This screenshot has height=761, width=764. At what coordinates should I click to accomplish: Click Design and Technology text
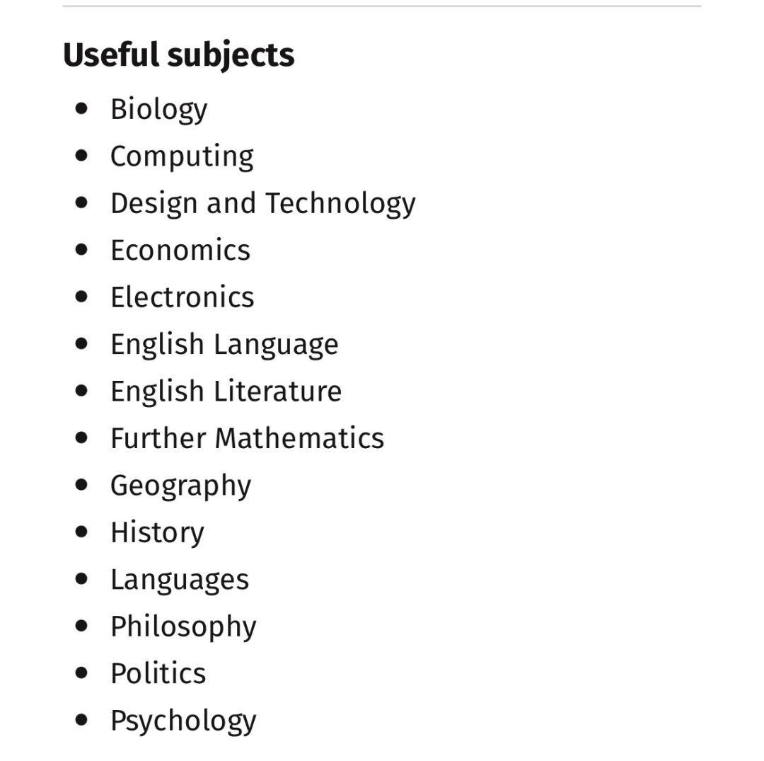(x=263, y=204)
